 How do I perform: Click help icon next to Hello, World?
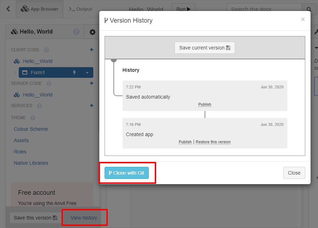point(76,32)
